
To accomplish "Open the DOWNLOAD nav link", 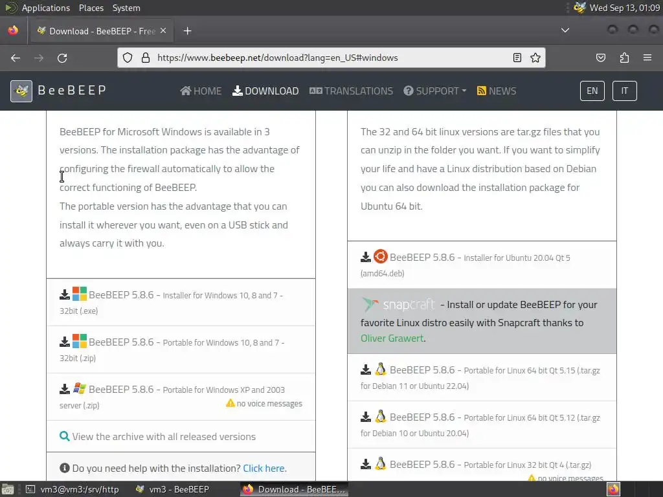I will (265, 91).
